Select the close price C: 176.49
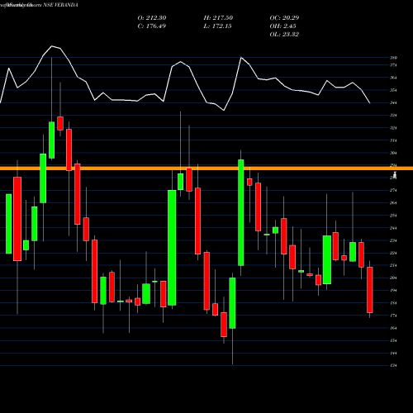The height and width of the screenshot is (413, 413). (152, 26)
